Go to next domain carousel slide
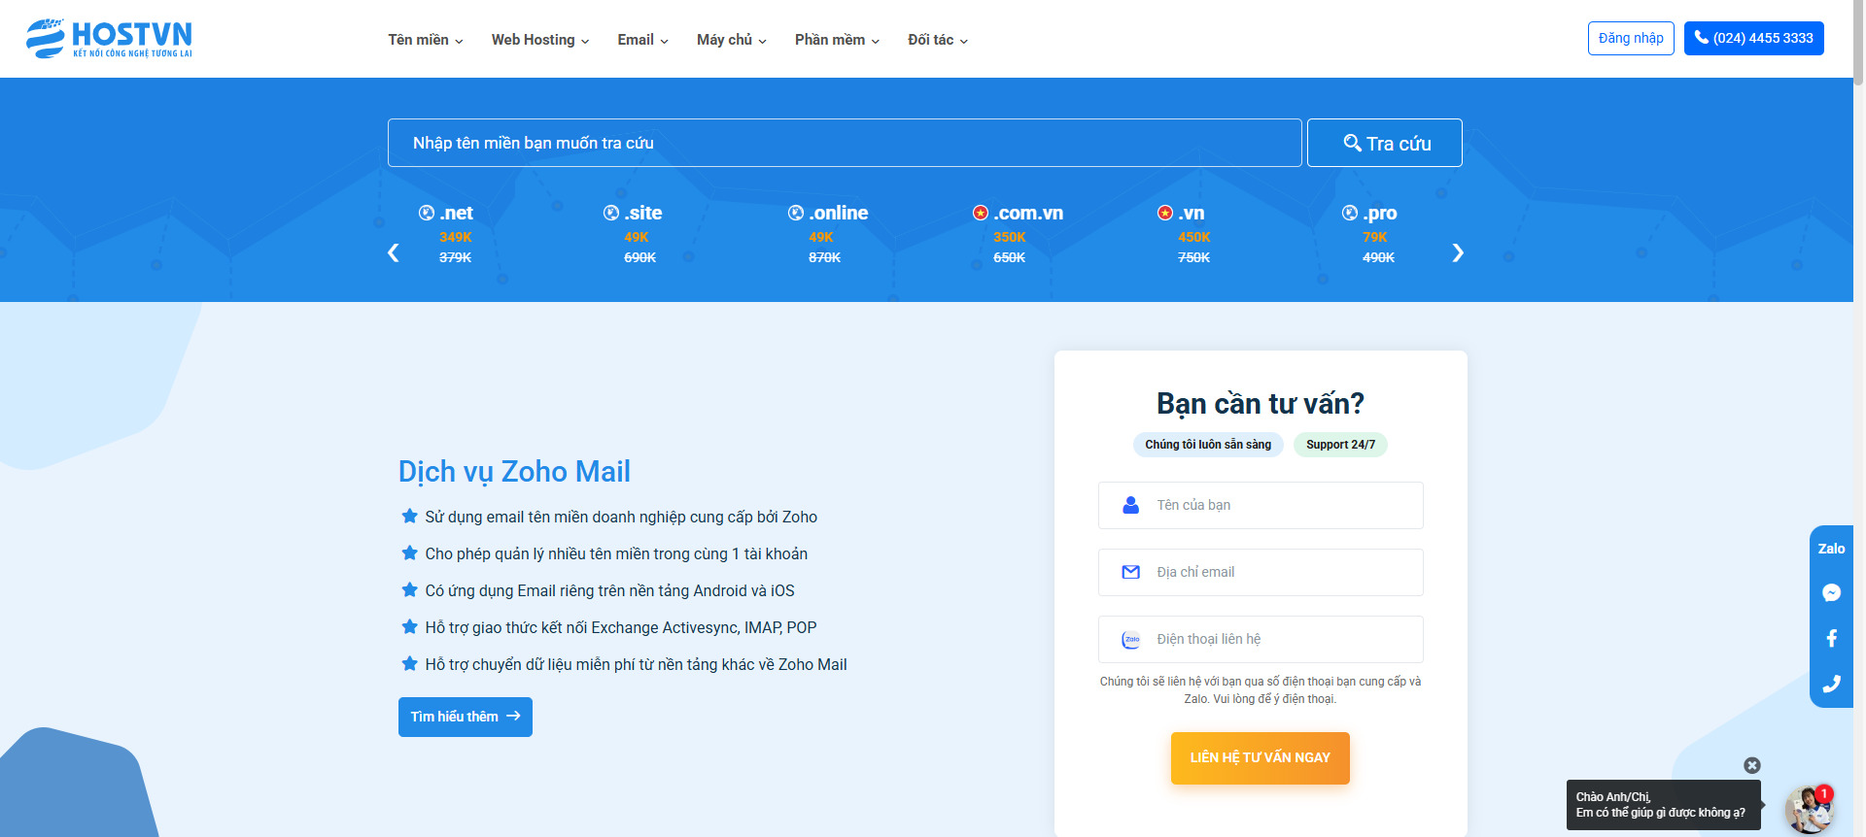The image size is (1866, 837). tap(1458, 253)
